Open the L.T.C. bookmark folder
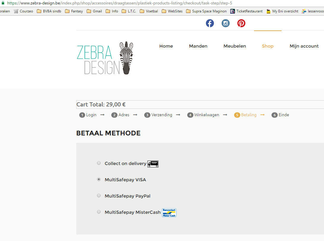 coord(129,11)
